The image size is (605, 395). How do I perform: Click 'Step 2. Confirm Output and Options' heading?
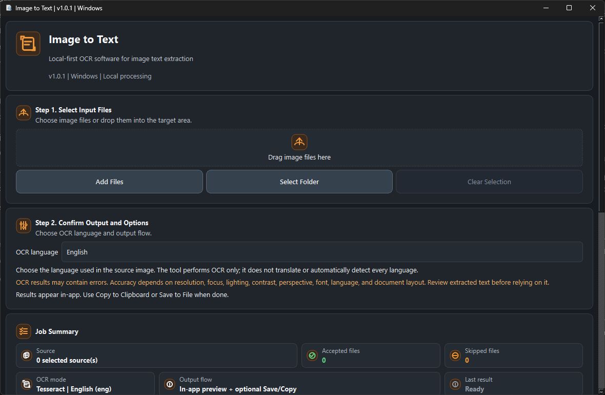tap(92, 223)
